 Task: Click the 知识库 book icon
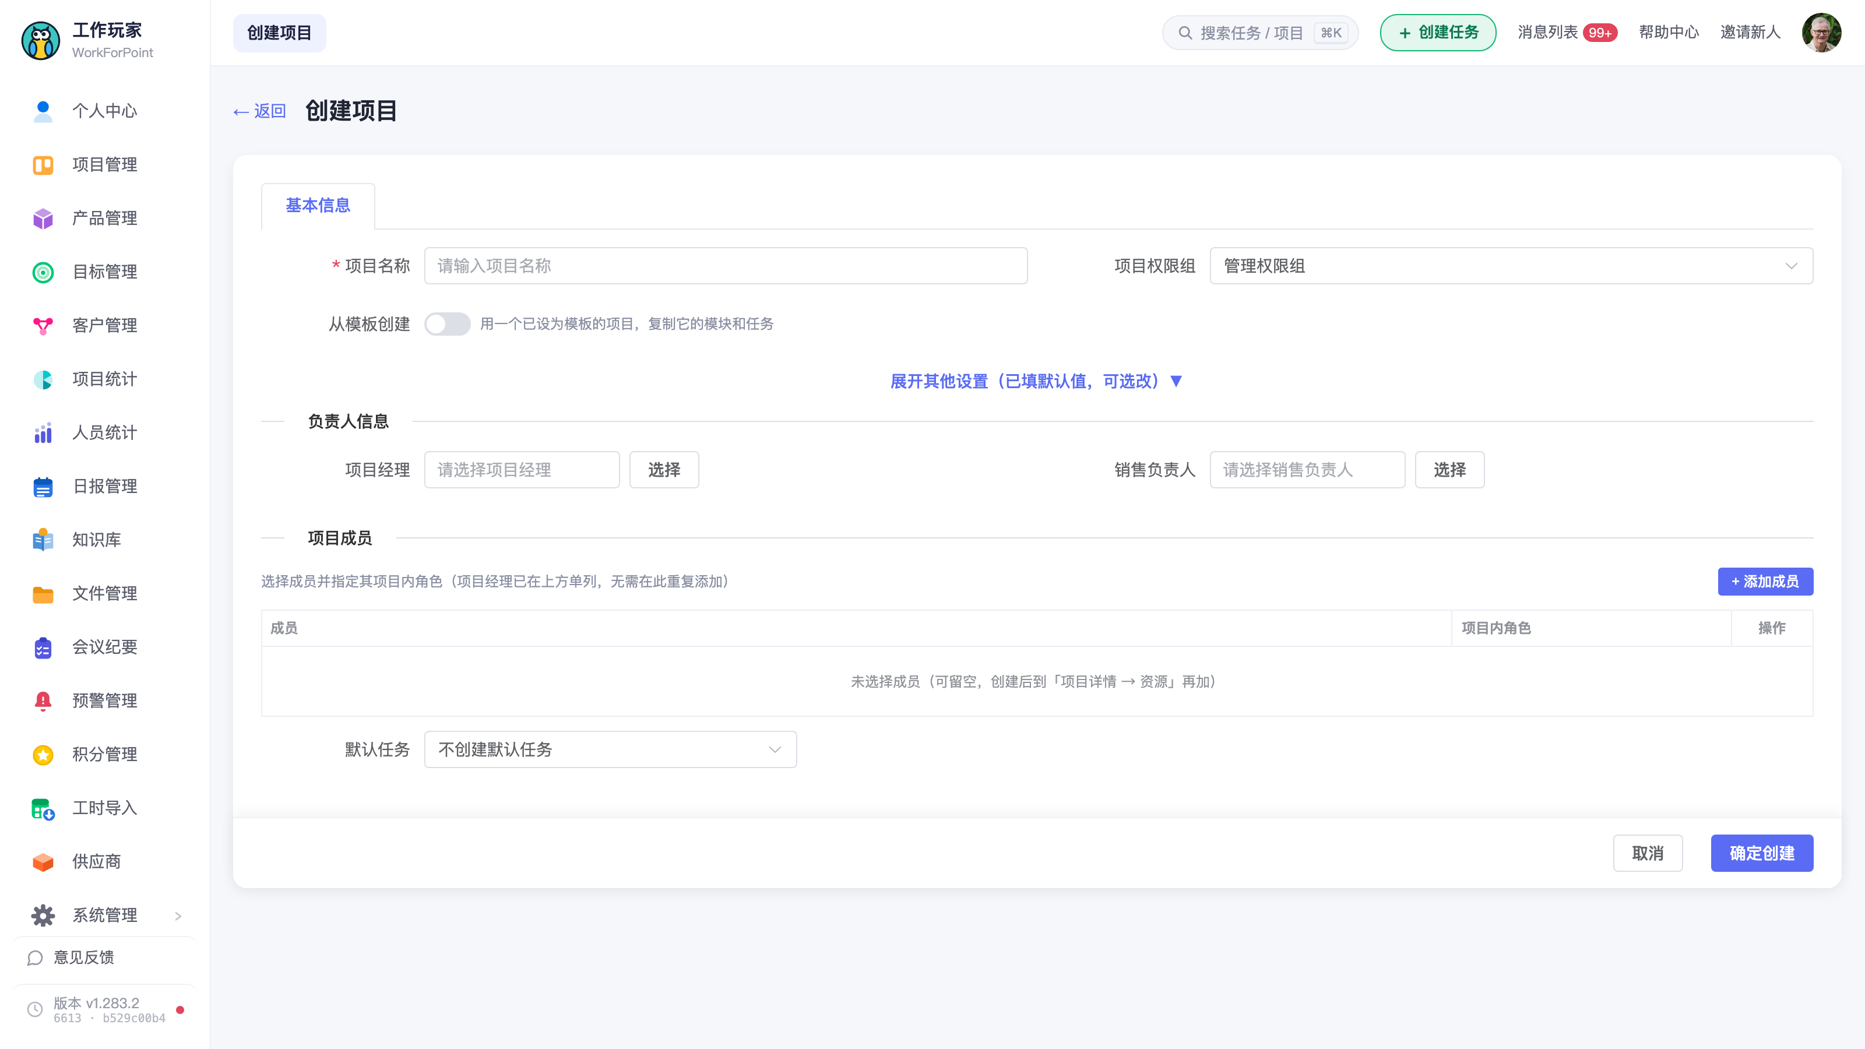(x=43, y=540)
